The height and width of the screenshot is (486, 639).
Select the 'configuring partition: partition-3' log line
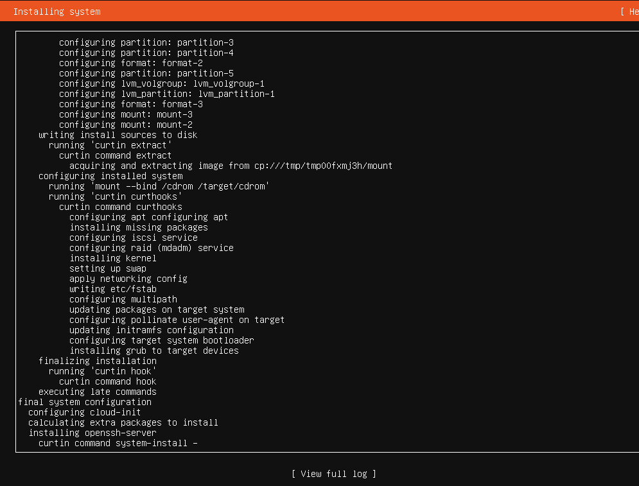146,42
